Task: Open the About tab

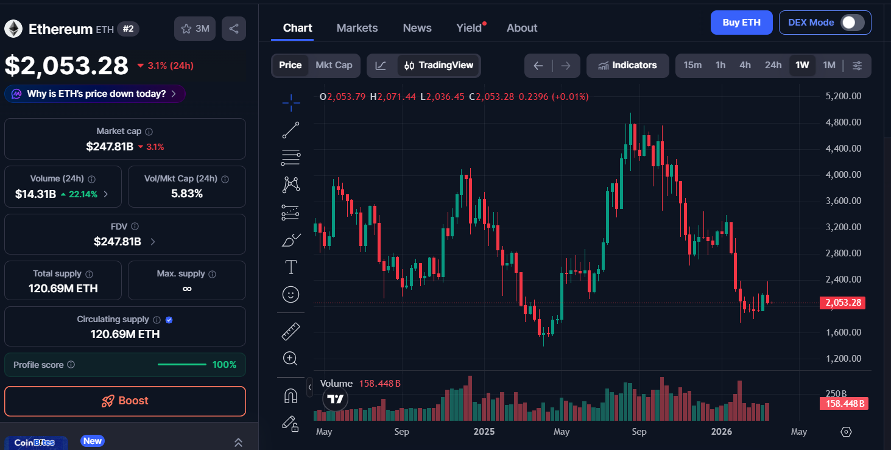Action: (522, 28)
